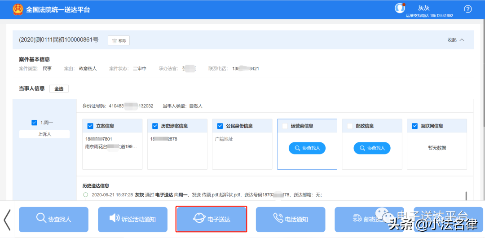Click bottom 诉讼活动通知 button
This screenshot has width=485, height=238.
click(x=132, y=220)
